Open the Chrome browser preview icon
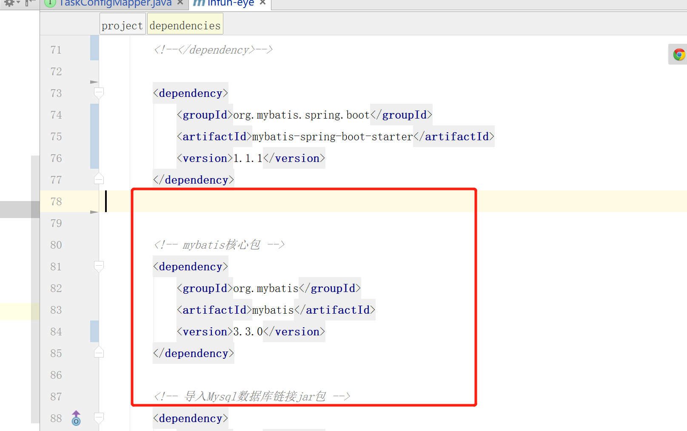The image size is (687, 431). coord(679,54)
